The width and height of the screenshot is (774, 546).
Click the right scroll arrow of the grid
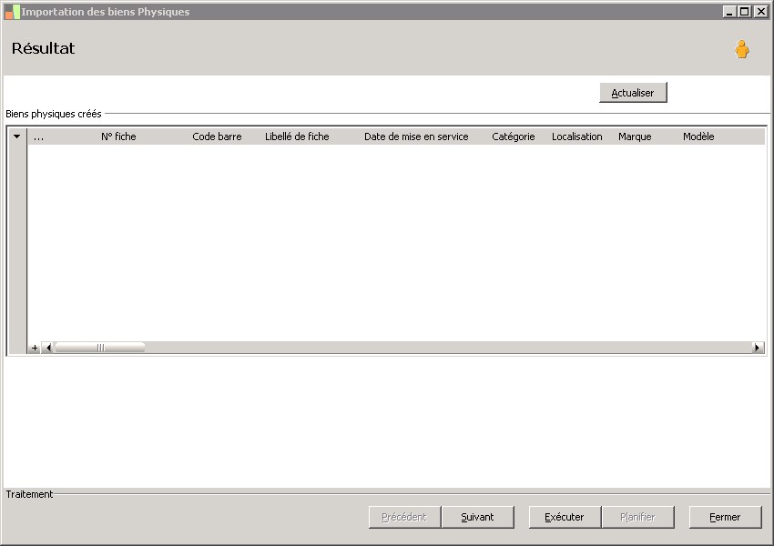pyautogui.click(x=758, y=348)
